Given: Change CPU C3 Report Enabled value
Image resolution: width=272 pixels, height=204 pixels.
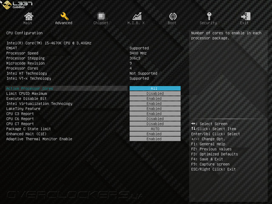Looking at the screenshot, I should pyautogui.click(x=155, y=113).
